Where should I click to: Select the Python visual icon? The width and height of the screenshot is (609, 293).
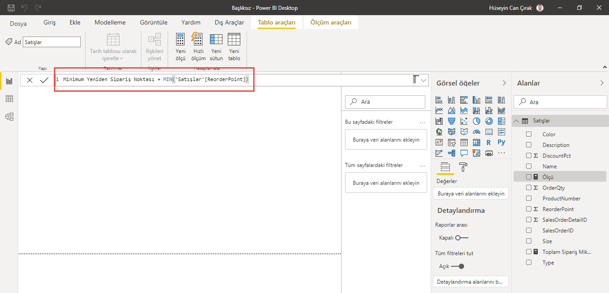[x=502, y=142]
